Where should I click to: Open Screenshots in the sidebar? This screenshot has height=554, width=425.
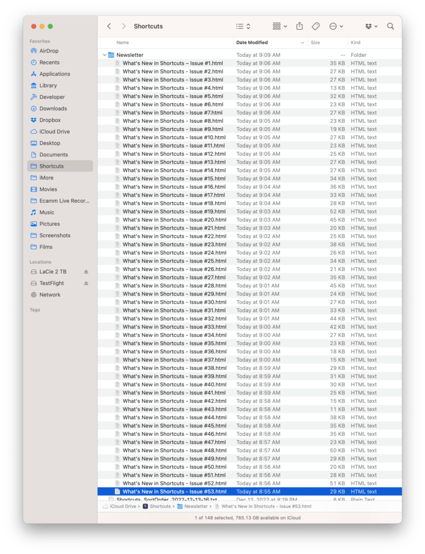[60, 235]
